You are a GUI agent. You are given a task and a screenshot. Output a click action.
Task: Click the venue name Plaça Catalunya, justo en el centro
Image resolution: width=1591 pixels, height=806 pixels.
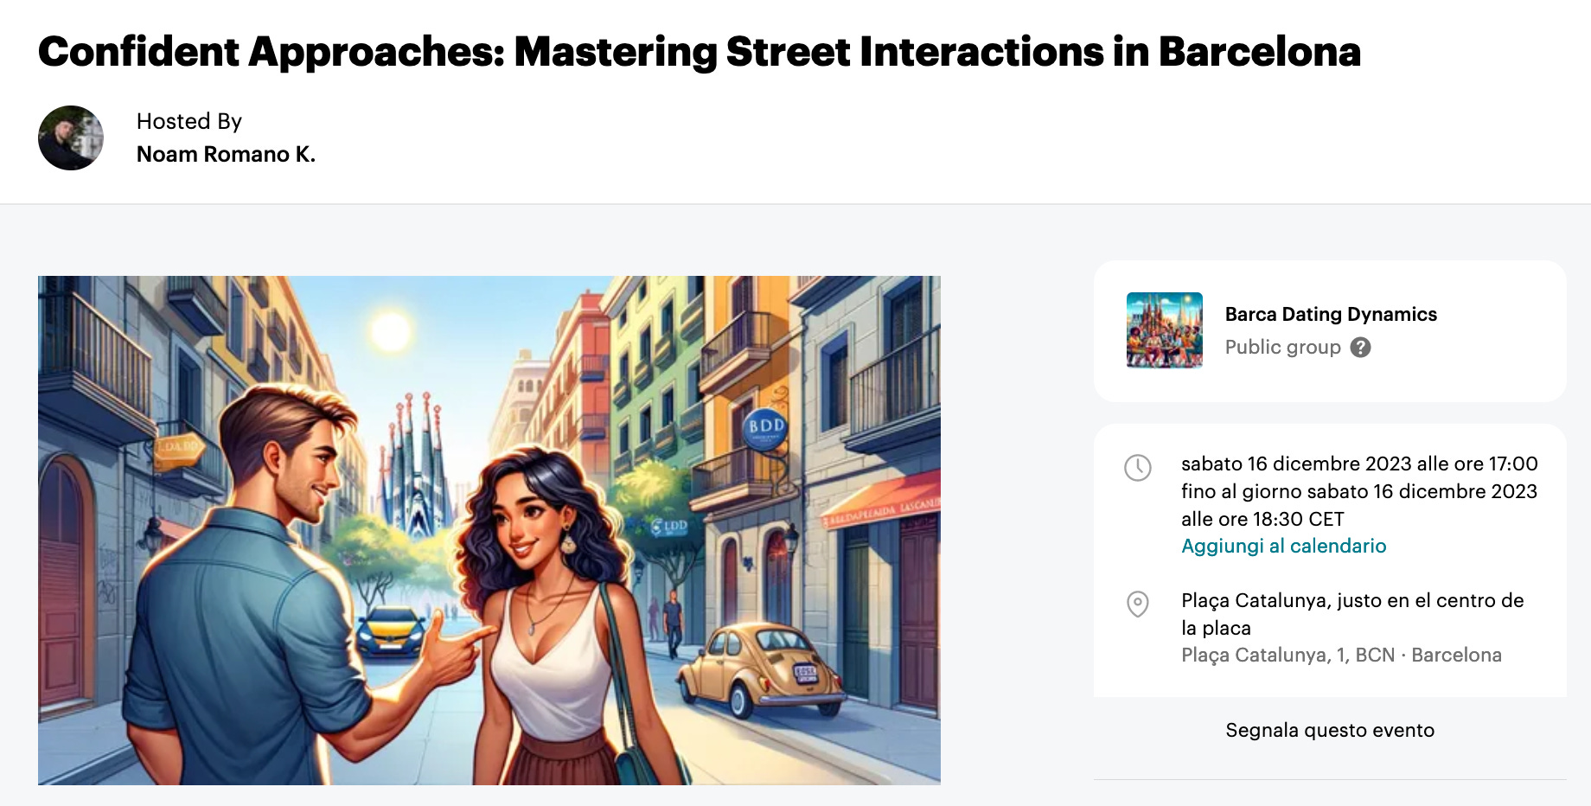pyautogui.click(x=1352, y=614)
